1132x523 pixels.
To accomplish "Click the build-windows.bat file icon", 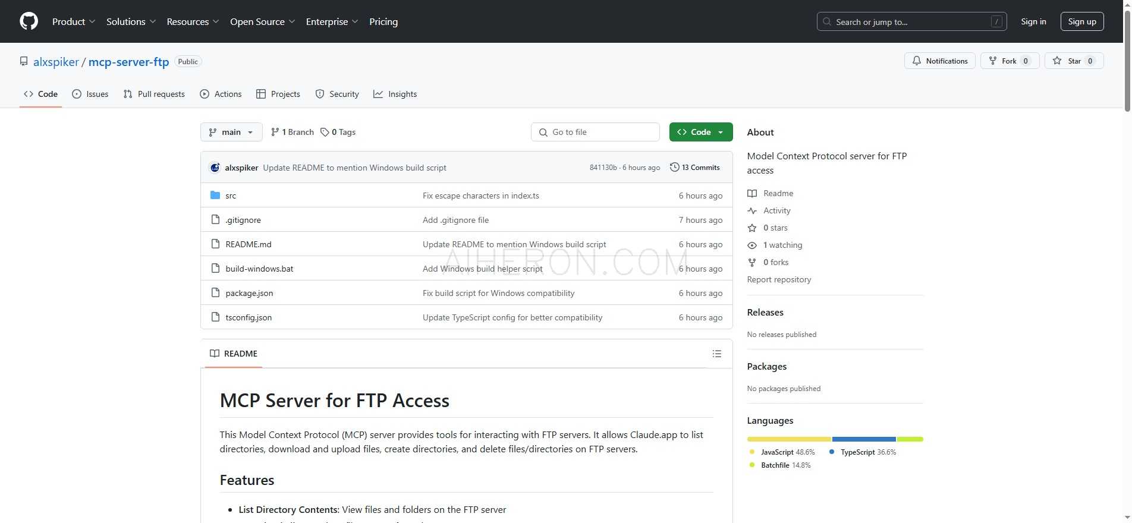I will 215,269.
